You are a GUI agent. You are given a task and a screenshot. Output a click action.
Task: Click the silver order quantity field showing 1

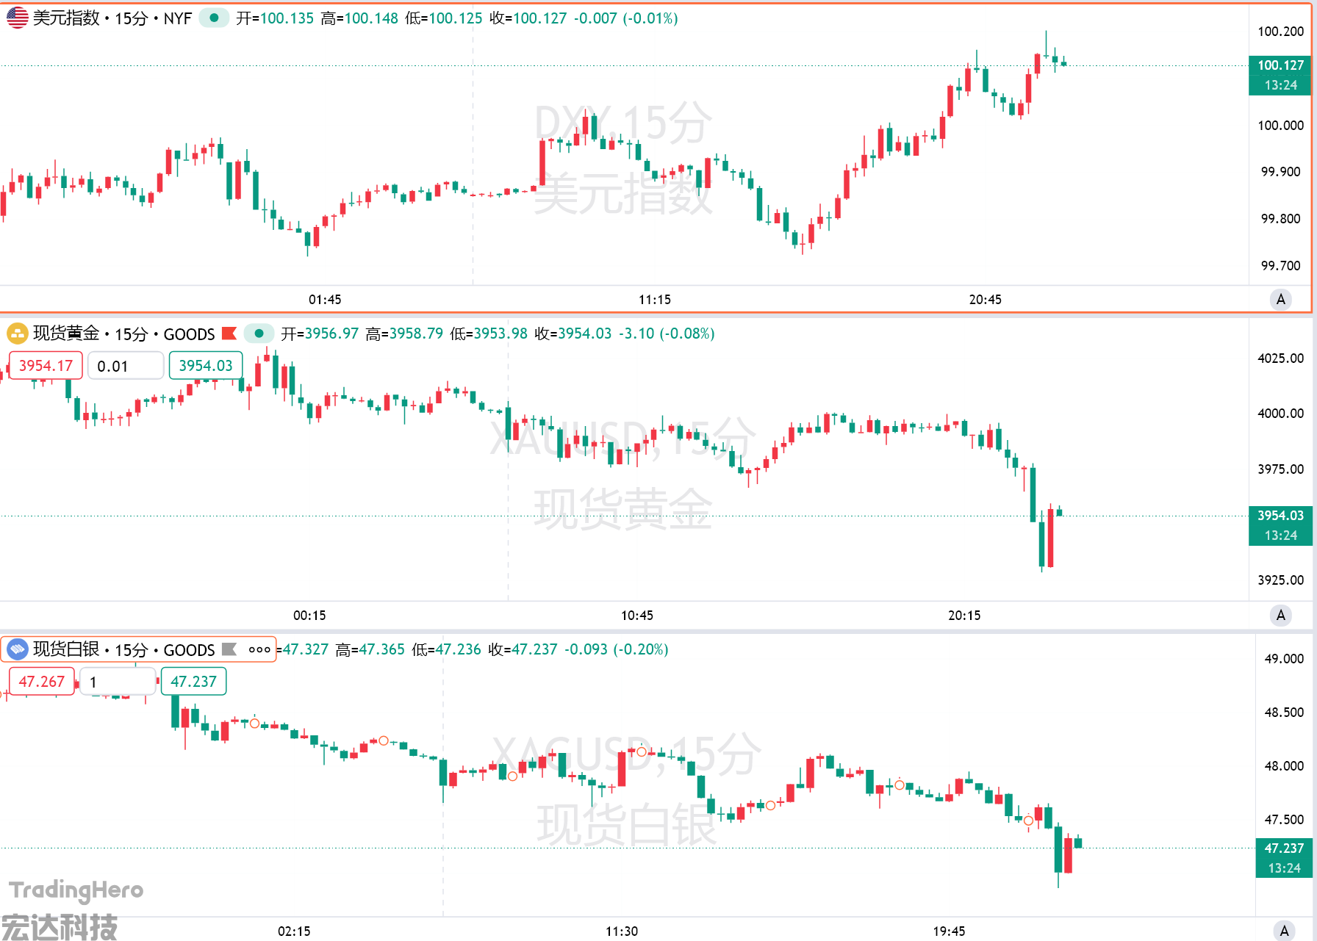[118, 682]
